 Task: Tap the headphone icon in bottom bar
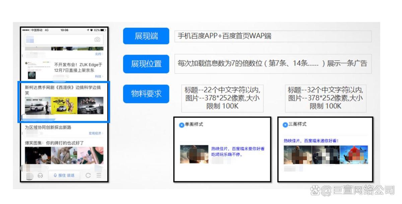(40, 175)
